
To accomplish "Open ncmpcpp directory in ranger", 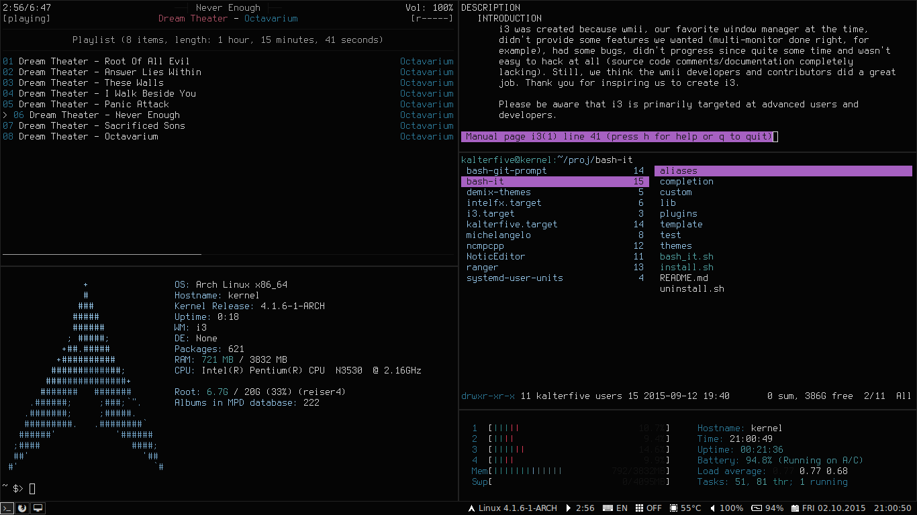I will [555, 246].
